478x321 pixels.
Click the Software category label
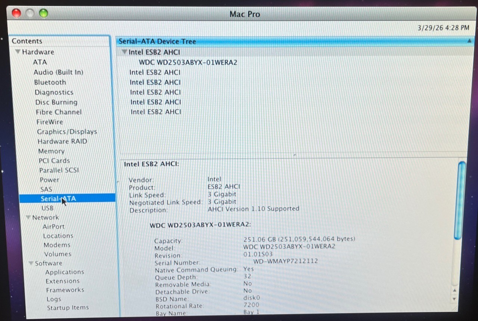[49, 263]
